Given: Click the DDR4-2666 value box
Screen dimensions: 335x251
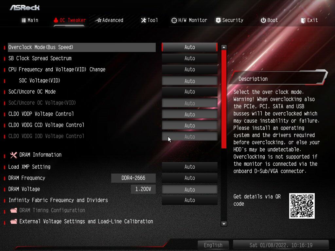Looking at the screenshot, I should coord(133,178).
